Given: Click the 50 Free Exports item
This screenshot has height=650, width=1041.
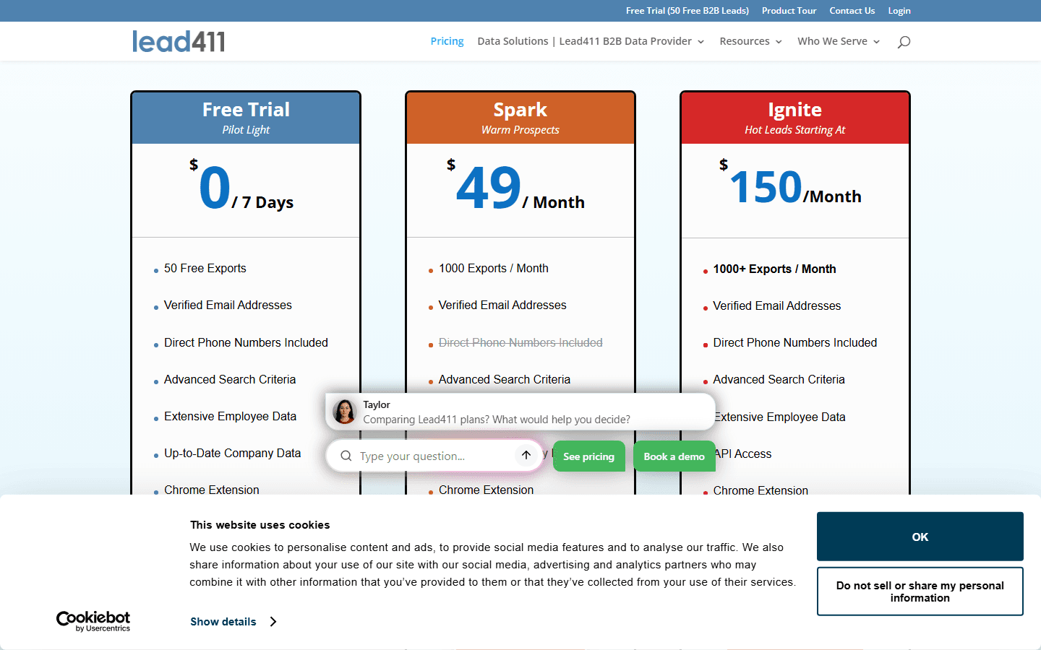Looking at the screenshot, I should (205, 269).
